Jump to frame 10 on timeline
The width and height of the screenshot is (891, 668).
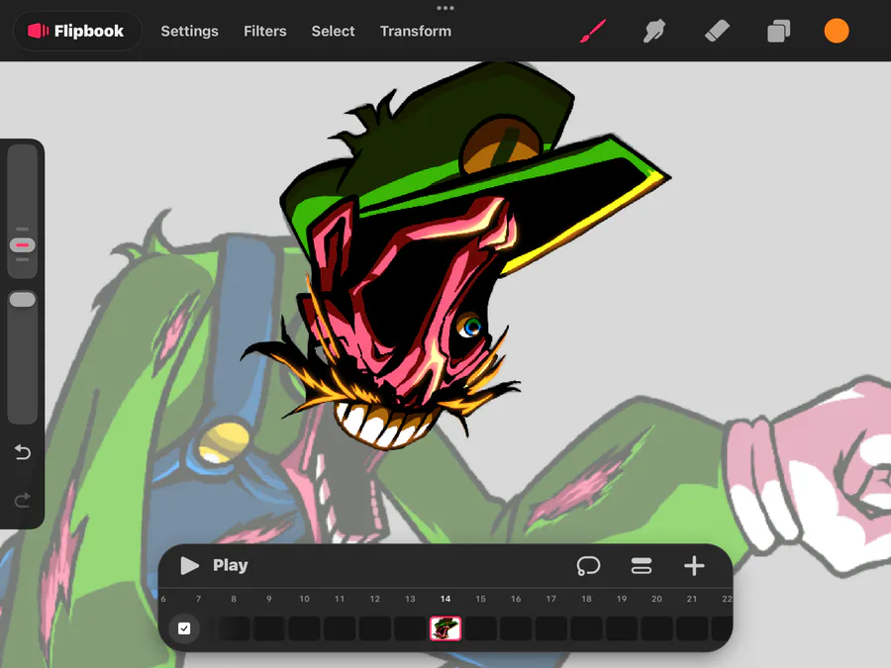305,599
